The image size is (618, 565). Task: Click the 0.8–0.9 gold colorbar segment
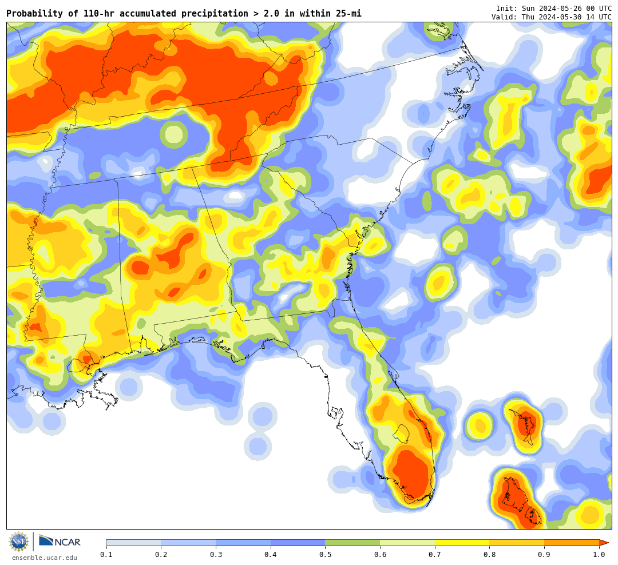[517, 543]
